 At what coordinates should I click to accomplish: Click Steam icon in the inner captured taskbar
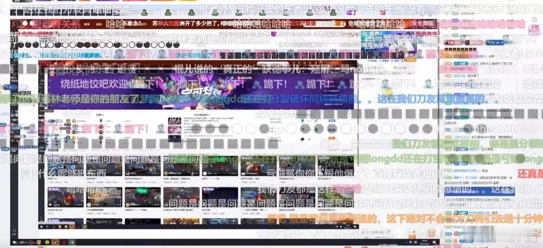click(x=72, y=226)
